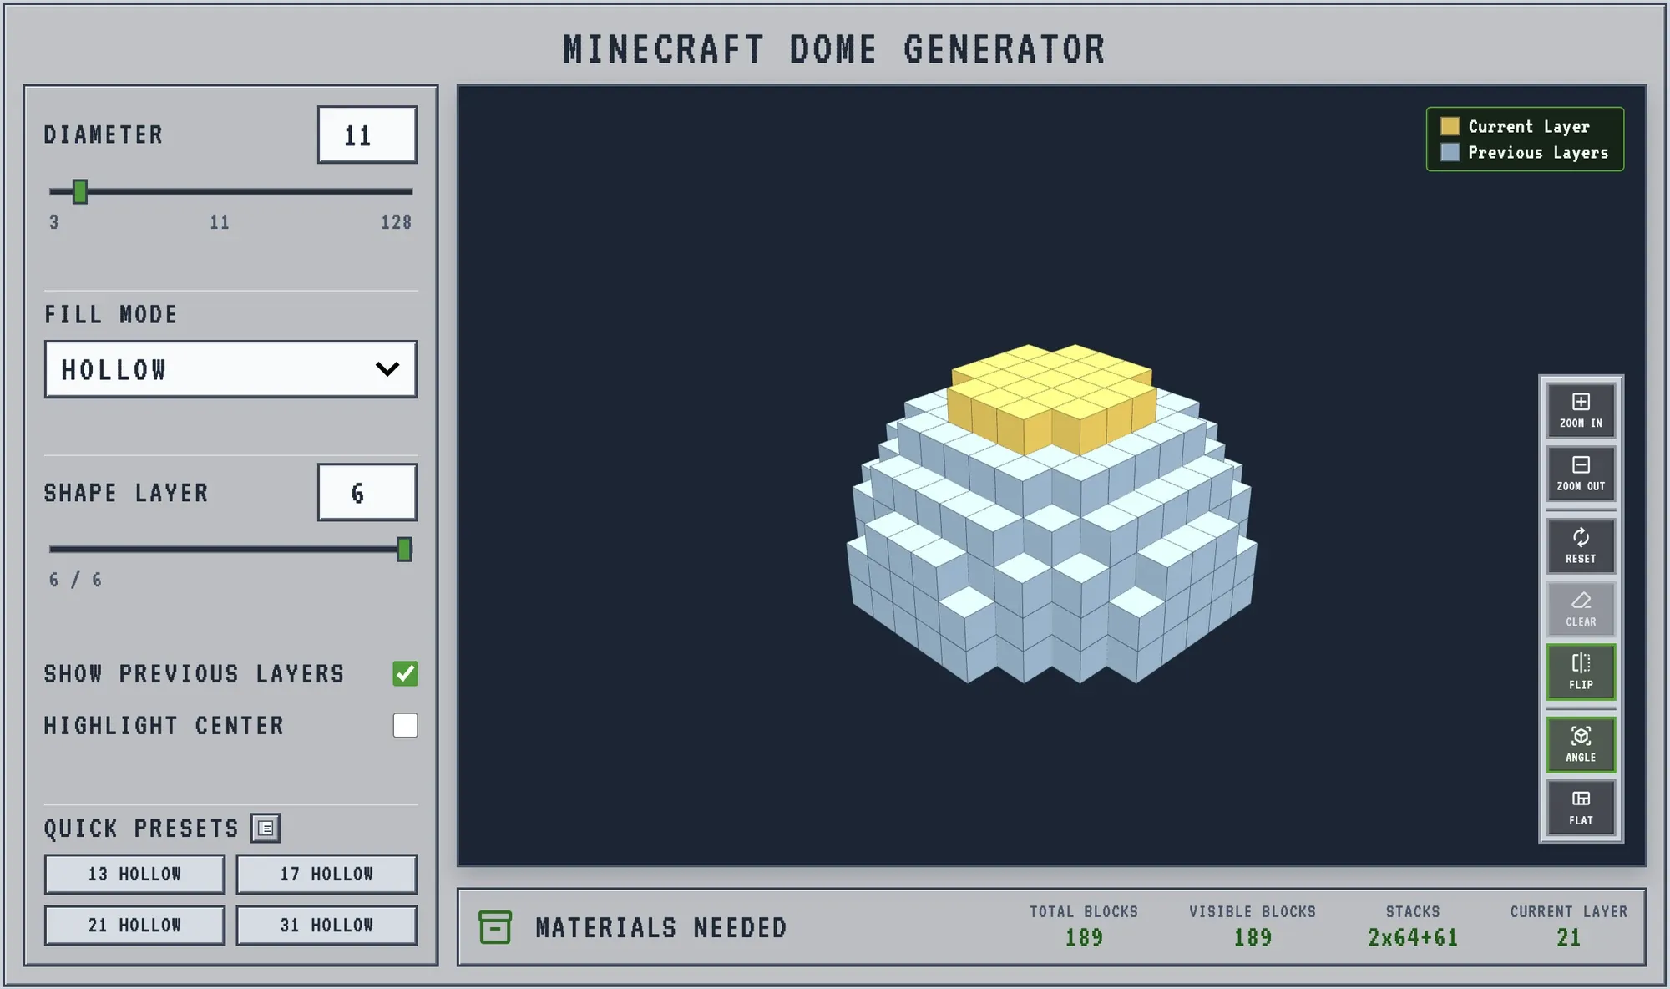Apply the 21 Hollow preset
This screenshot has height=989, width=1670.
pyautogui.click(x=134, y=926)
